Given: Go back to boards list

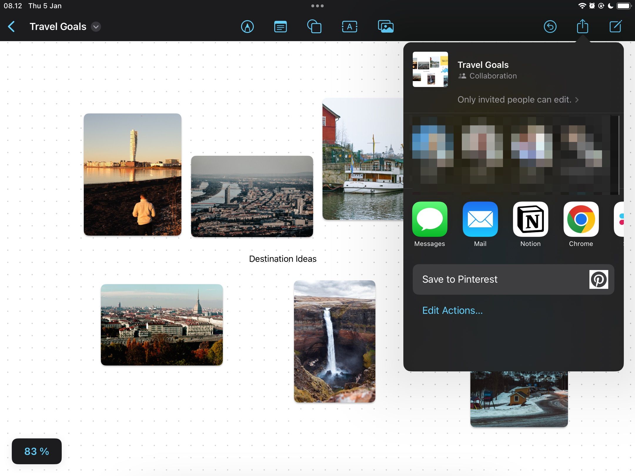Looking at the screenshot, I should (11, 27).
